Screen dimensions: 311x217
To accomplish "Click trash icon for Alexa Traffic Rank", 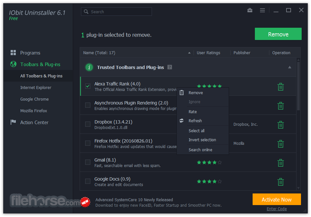I will tap(280, 87).
